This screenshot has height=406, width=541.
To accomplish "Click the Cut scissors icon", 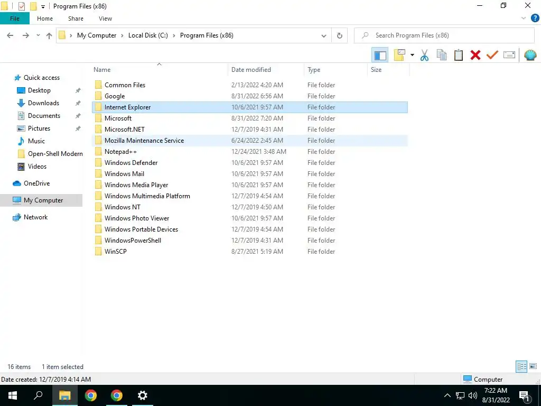I will click(424, 55).
